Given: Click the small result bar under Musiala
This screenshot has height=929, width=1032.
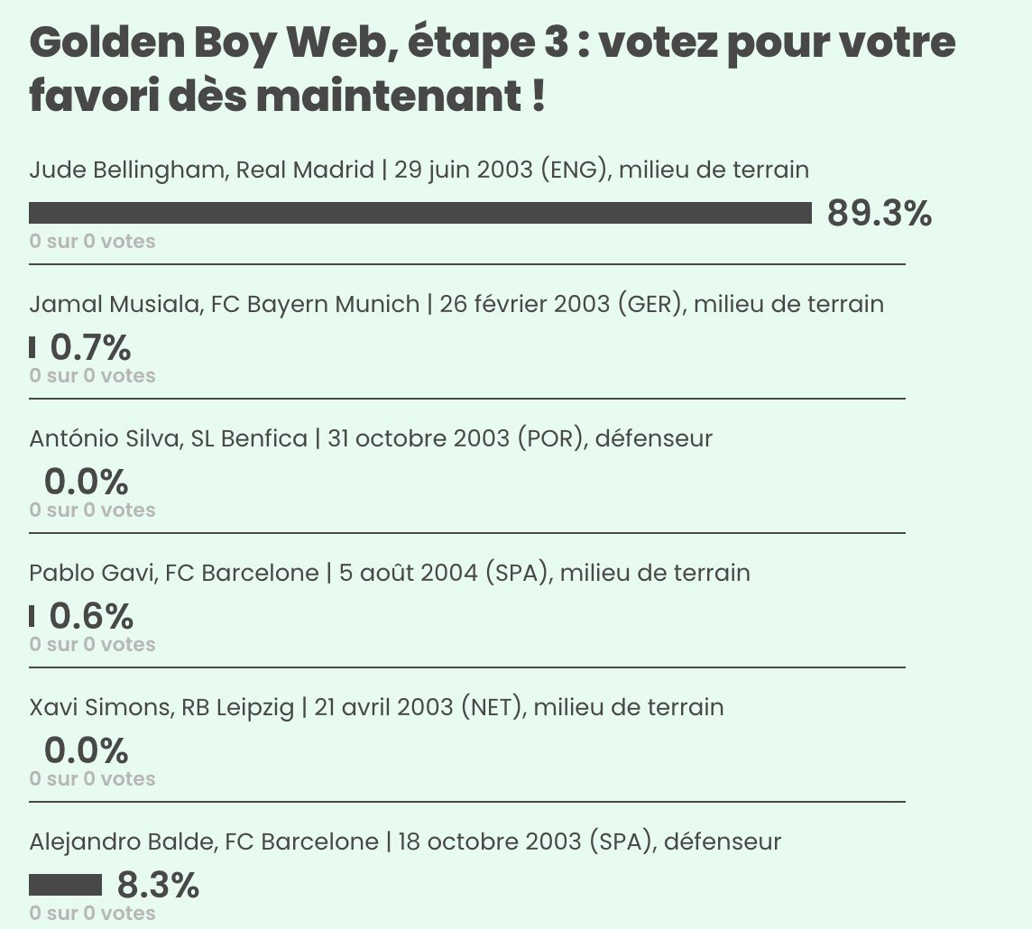Looking at the screenshot, I should [32, 347].
